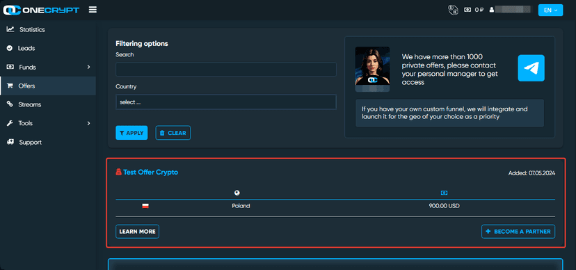The image size is (576, 270).
Task: Click the lock icon beside Test Offer Crypto
Action: pyautogui.click(x=118, y=172)
